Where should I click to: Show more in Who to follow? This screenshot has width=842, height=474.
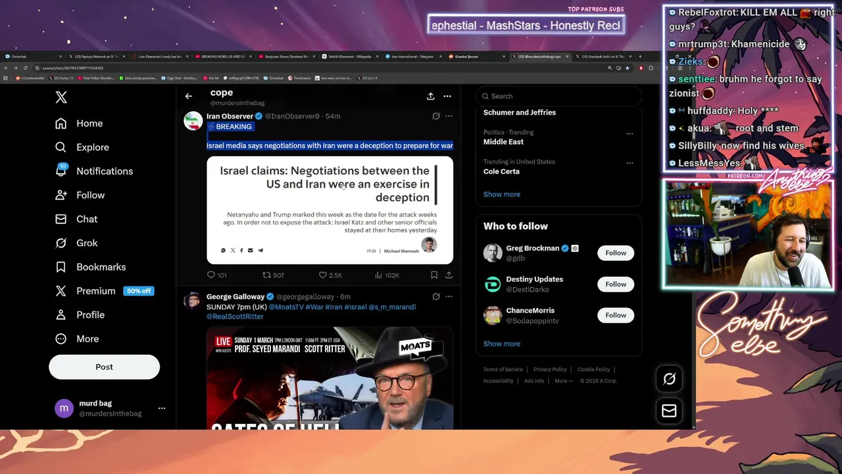click(502, 344)
